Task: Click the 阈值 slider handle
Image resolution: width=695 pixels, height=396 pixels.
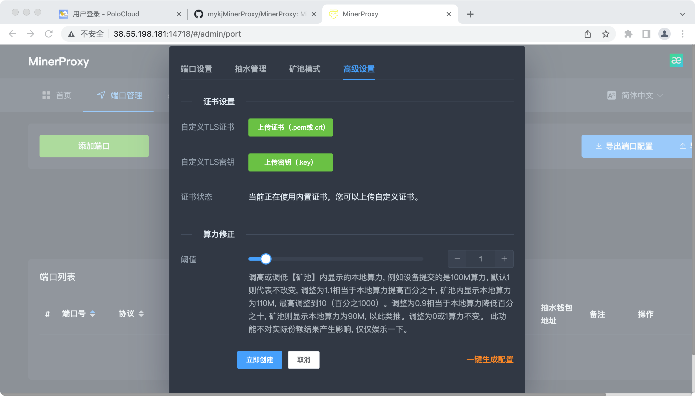Action: 266,259
